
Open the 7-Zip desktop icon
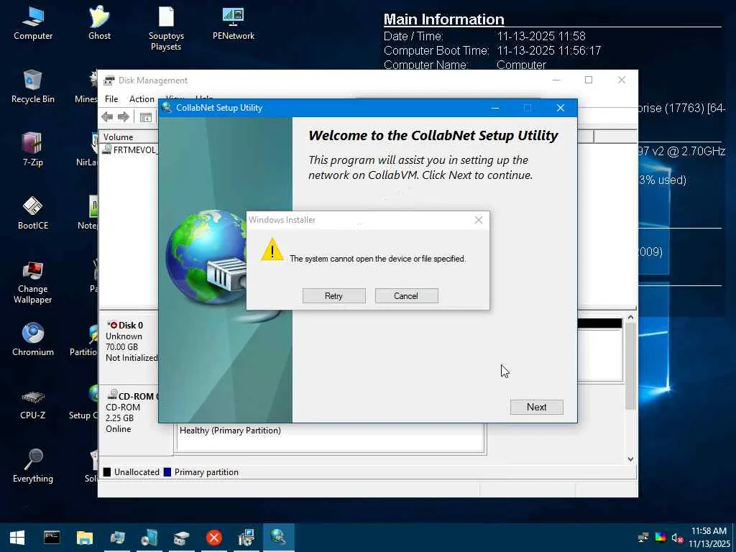(x=33, y=149)
